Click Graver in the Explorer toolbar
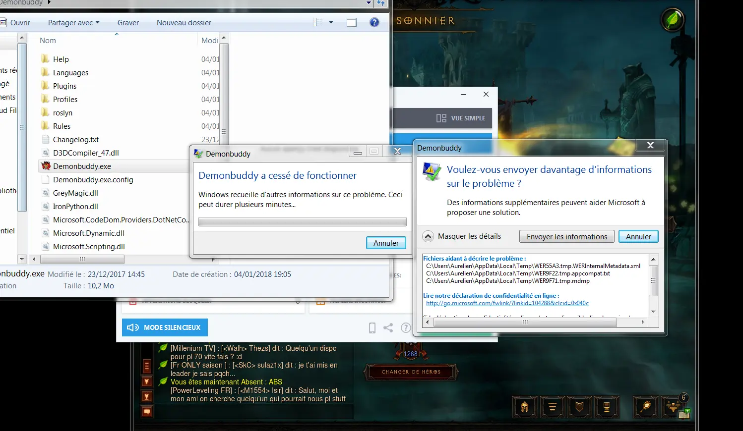 pyautogui.click(x=128, y=22)
